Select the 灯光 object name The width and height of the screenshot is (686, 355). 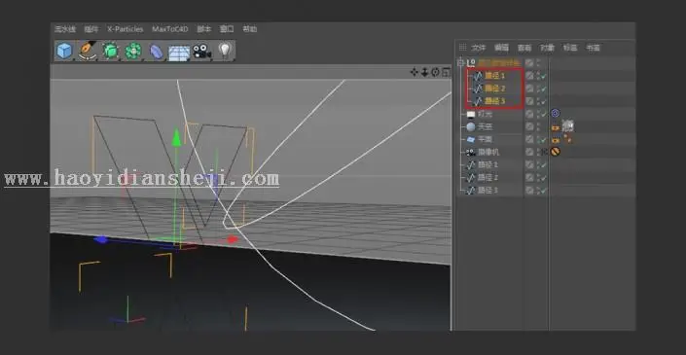click(485, 114)
